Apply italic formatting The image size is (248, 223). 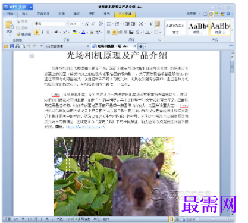click(x=42, y=32)
